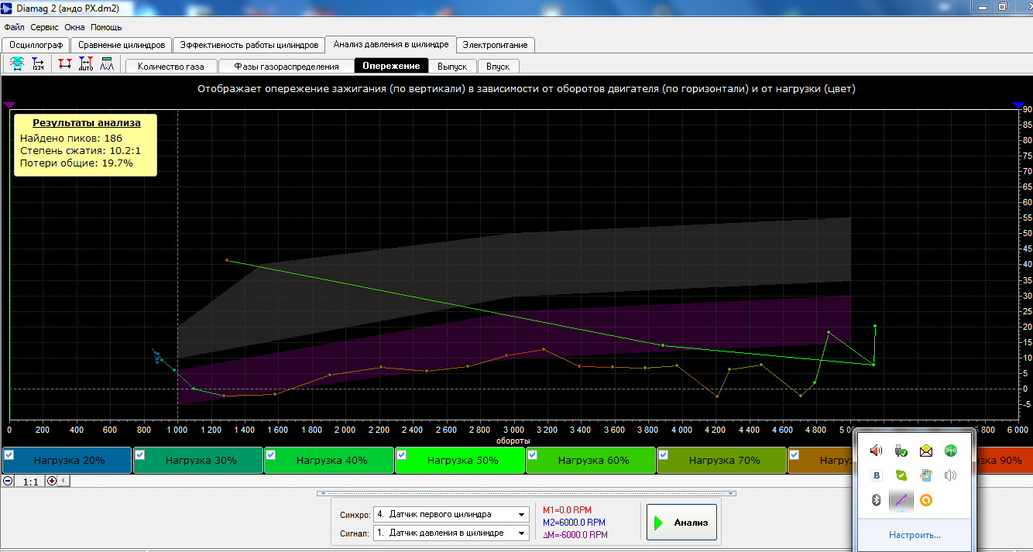Open the Количество газа sub-tab
The width and height of the screenshot is (1033, 552).
171,67
